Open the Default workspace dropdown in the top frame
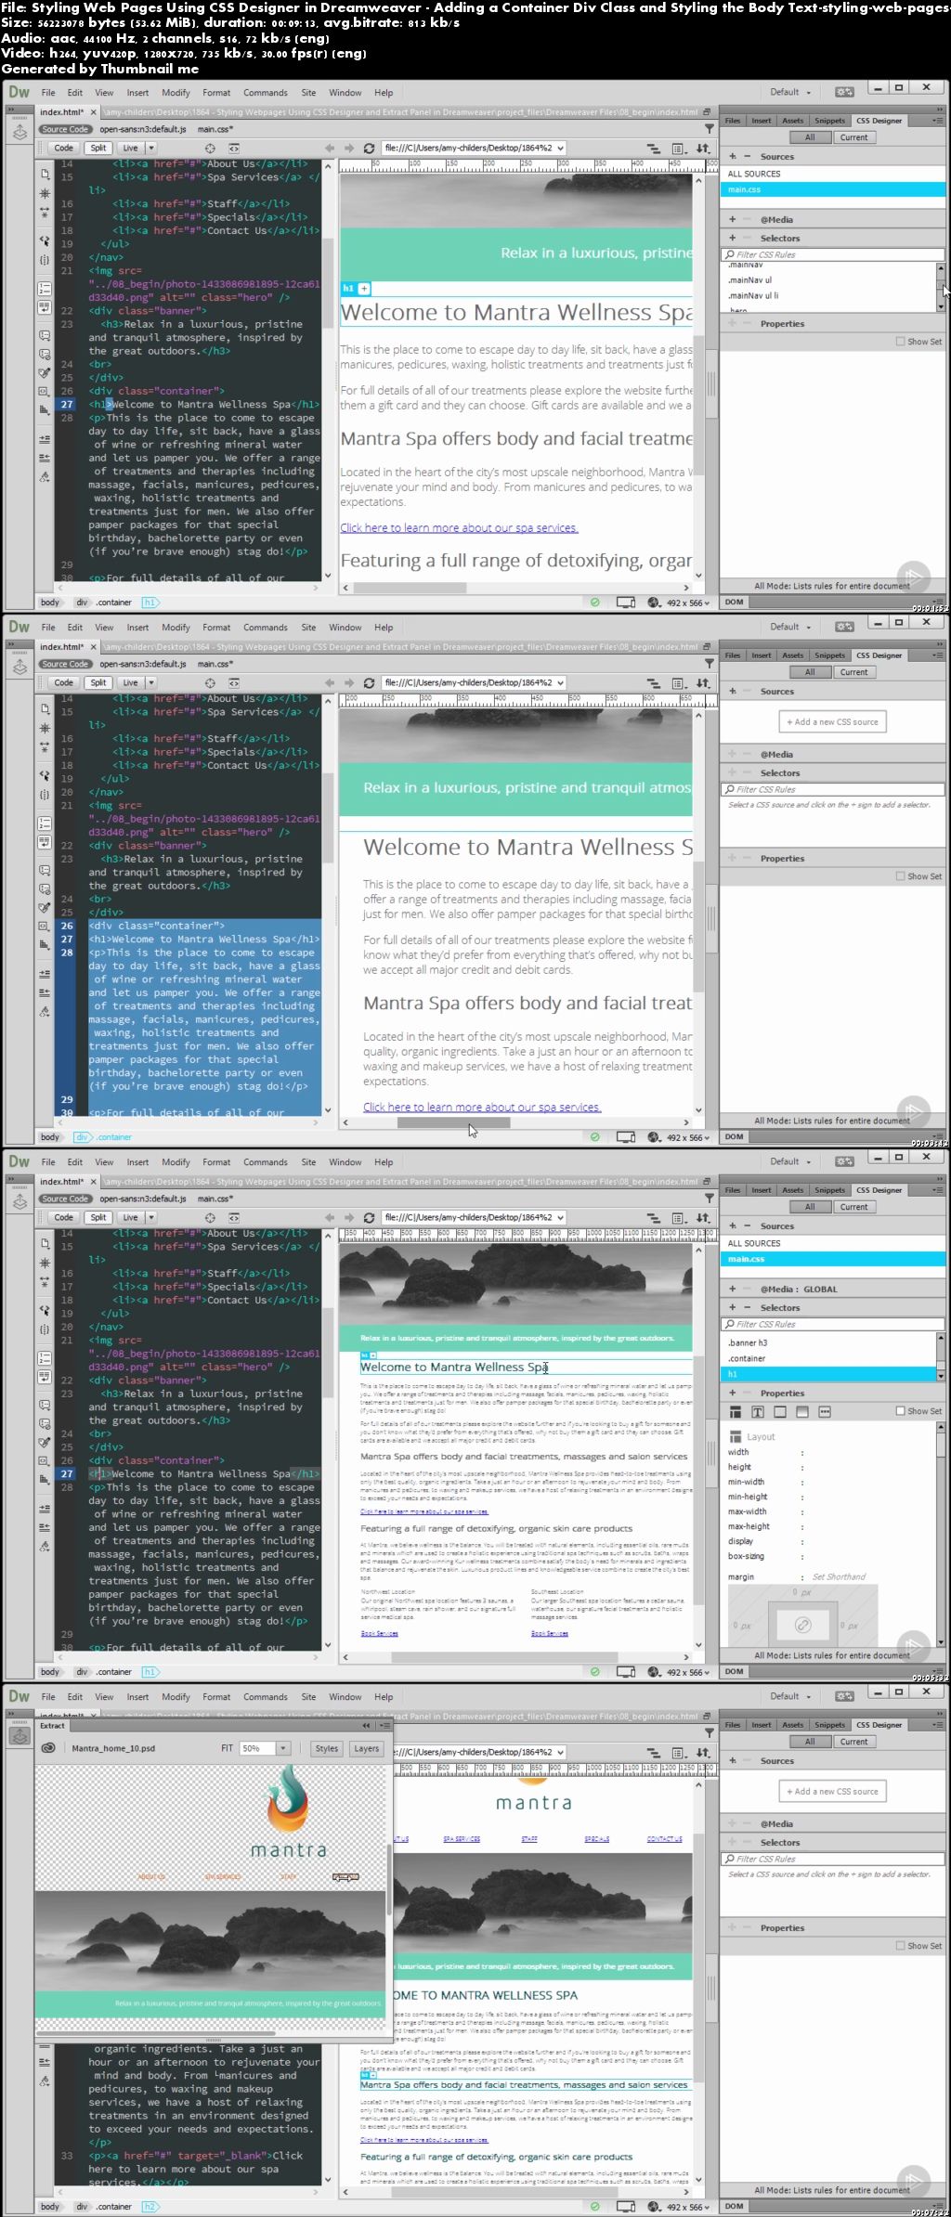The width and height of the screenshot is (951, 2217). click(x=790, y=92)
